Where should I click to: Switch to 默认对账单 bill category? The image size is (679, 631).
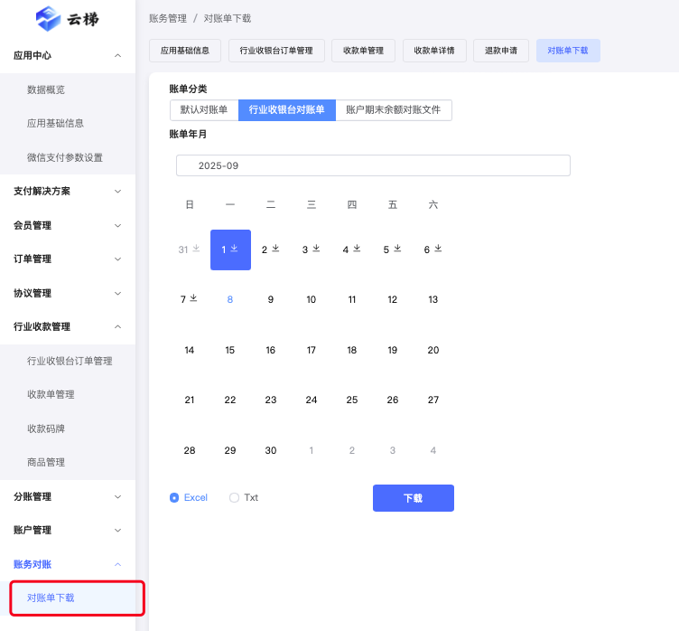click(x=204, y=110)
